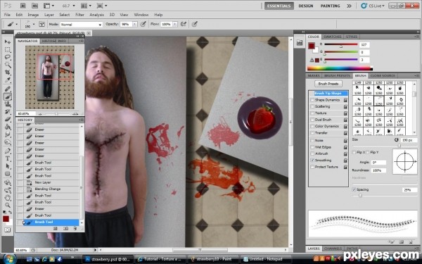Click the brush Angle input field
This screenshot has width=422, height=264.
coord(378,163)
